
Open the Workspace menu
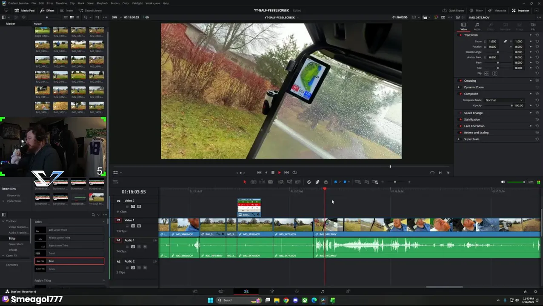coord(152,3)
